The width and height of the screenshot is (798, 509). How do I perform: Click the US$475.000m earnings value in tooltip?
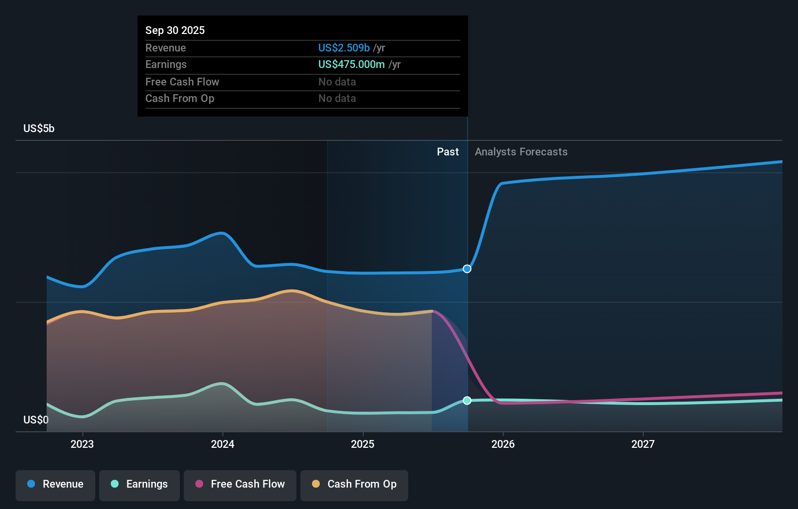(x=351, y=65)
